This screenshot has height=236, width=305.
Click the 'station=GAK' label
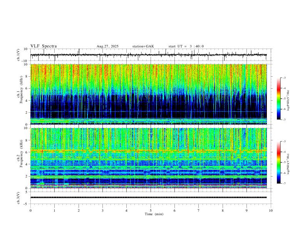(x=143, y=46)
